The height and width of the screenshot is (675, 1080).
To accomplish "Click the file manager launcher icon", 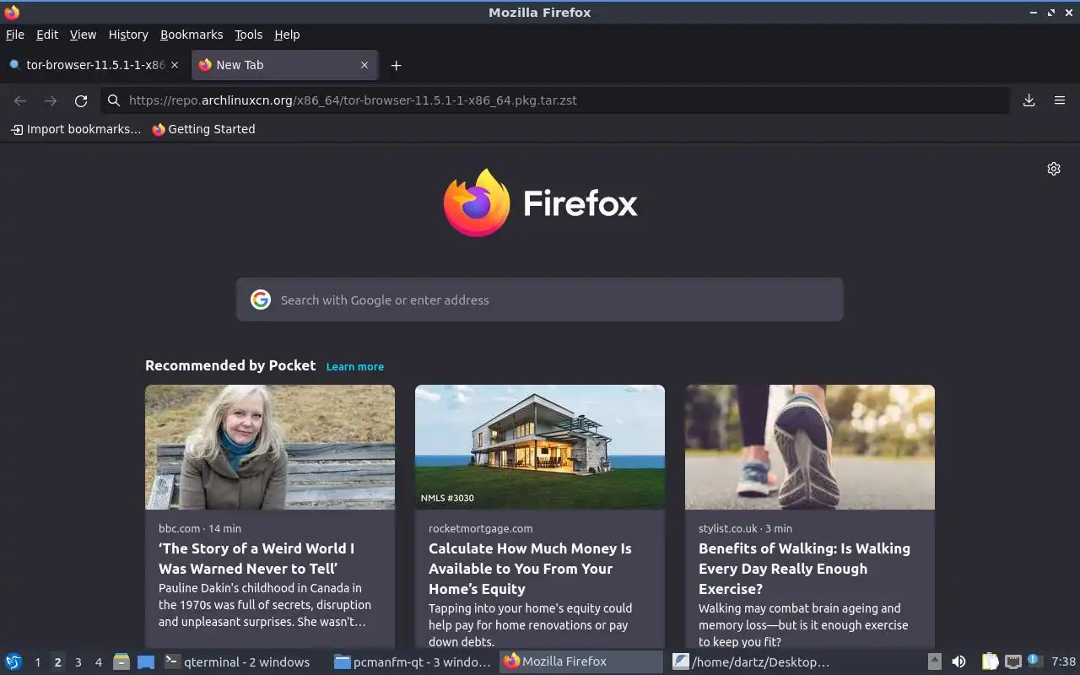I will tap(121, 661).
